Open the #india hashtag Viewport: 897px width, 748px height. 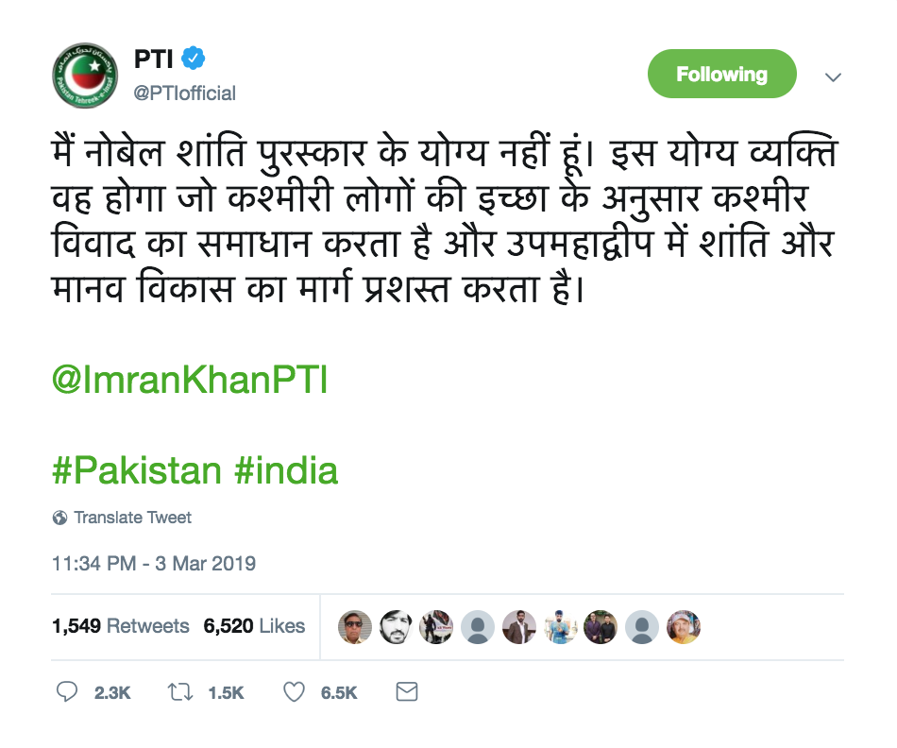pos(285,469)
